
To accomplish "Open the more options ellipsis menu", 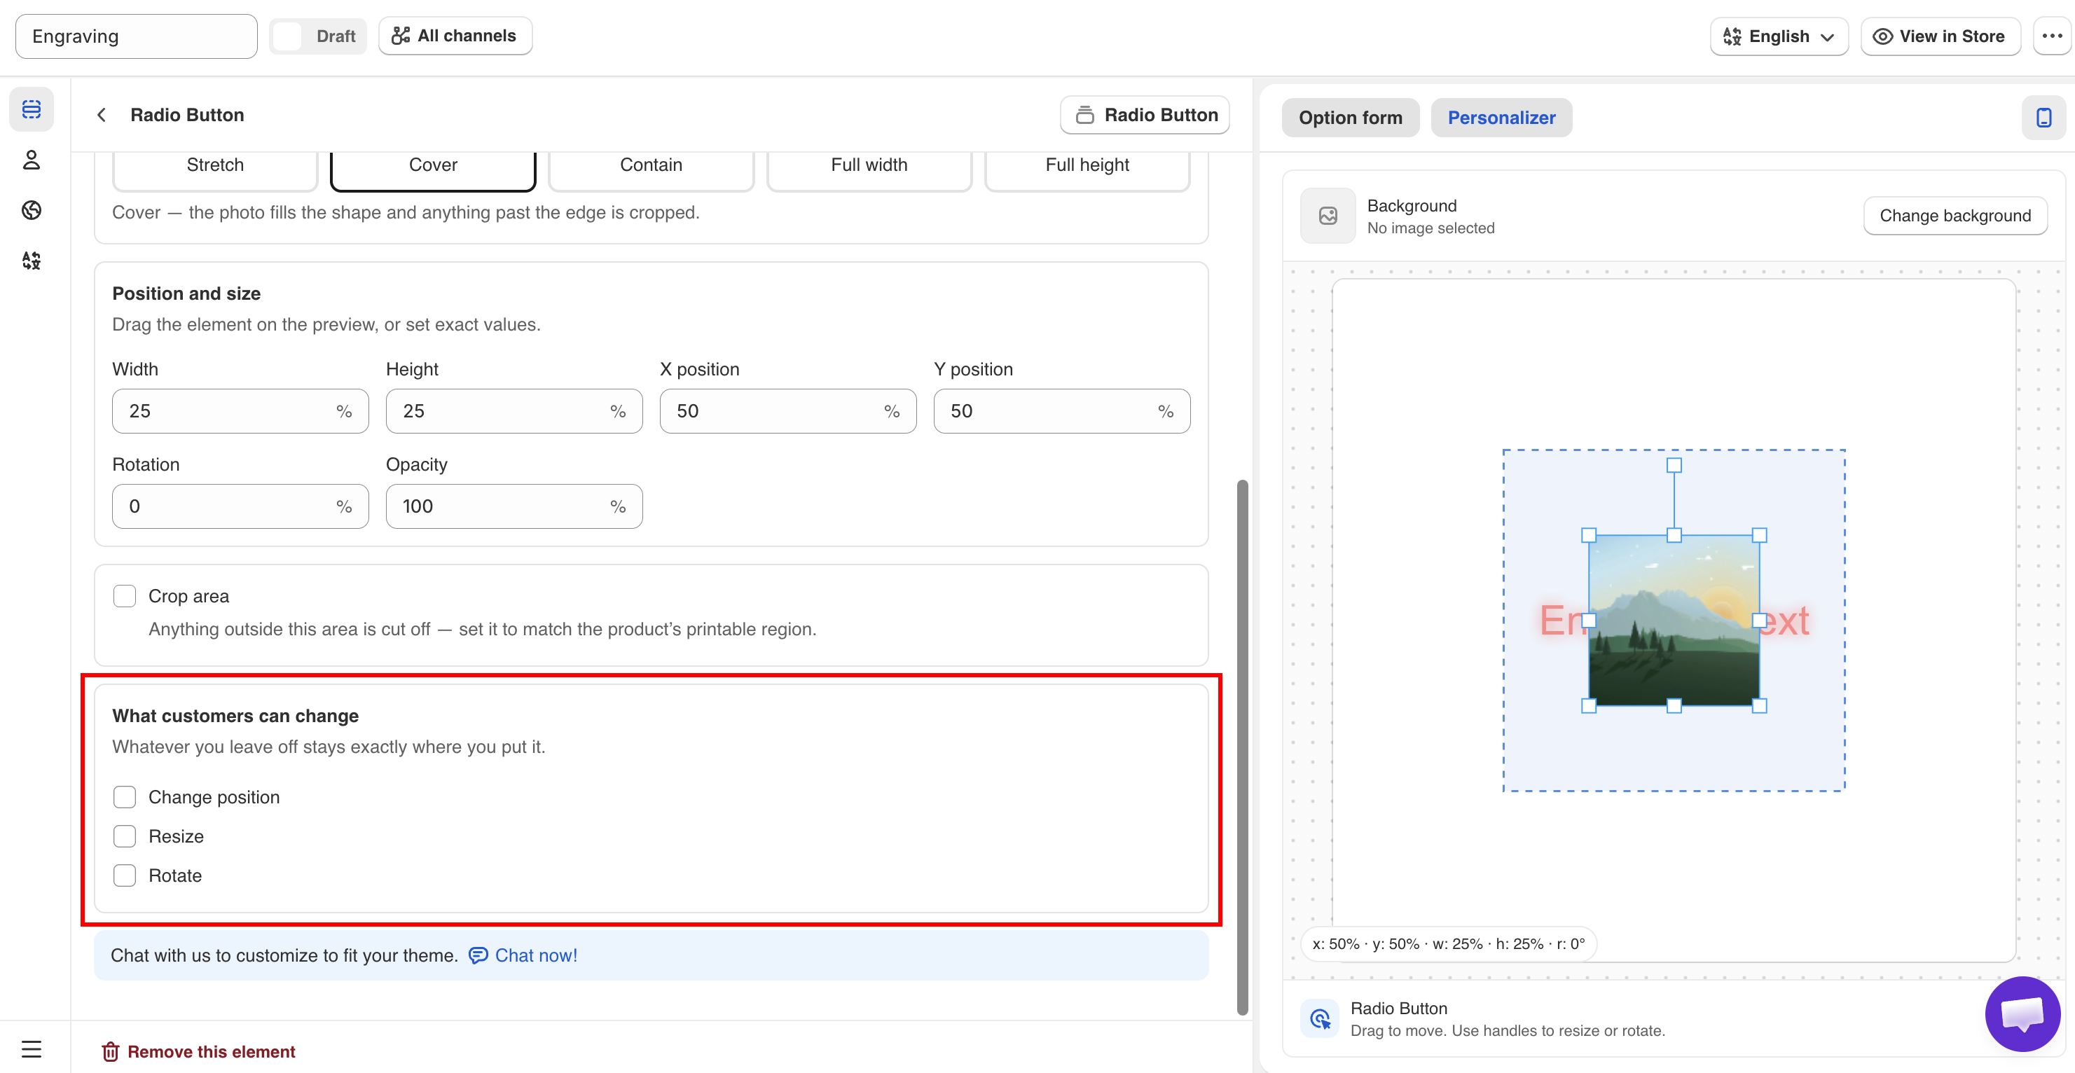I will coord(2052,36).
